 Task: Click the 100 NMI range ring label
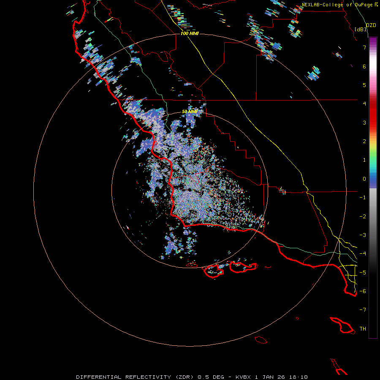pos(190,33)
